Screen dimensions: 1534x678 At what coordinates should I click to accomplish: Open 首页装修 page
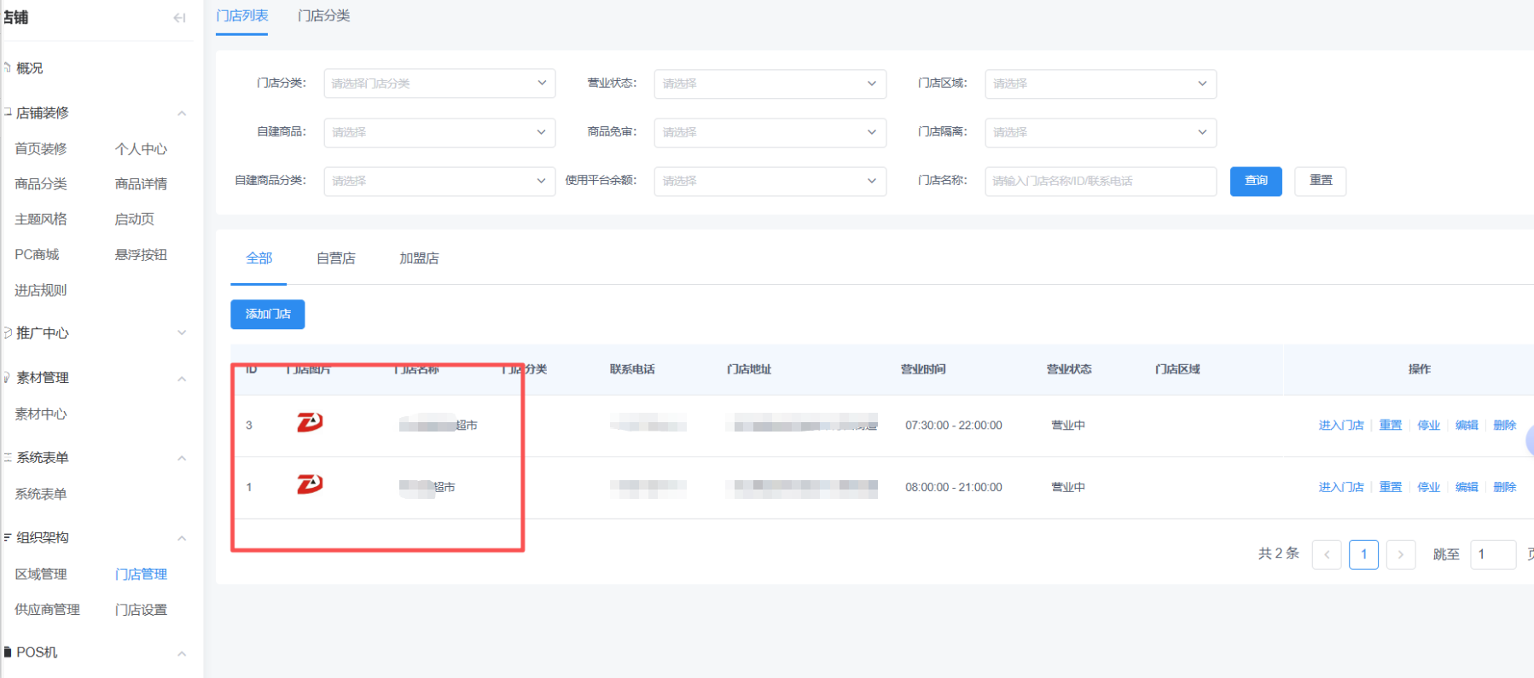coord(41,149)
